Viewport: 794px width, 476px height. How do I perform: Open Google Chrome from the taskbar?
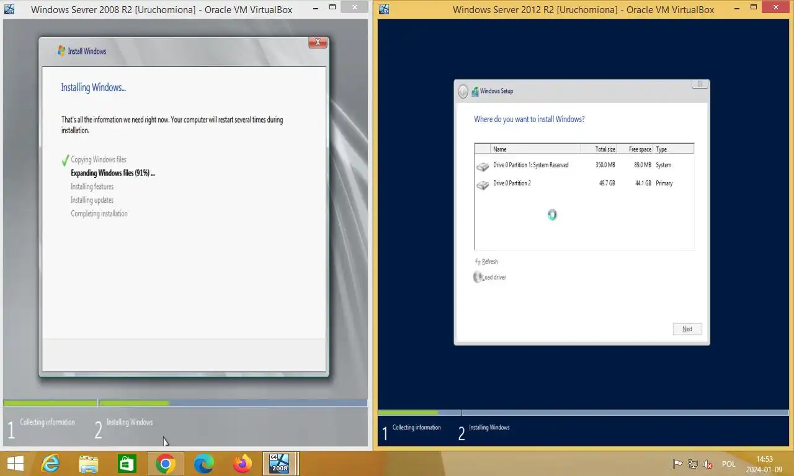165,464
